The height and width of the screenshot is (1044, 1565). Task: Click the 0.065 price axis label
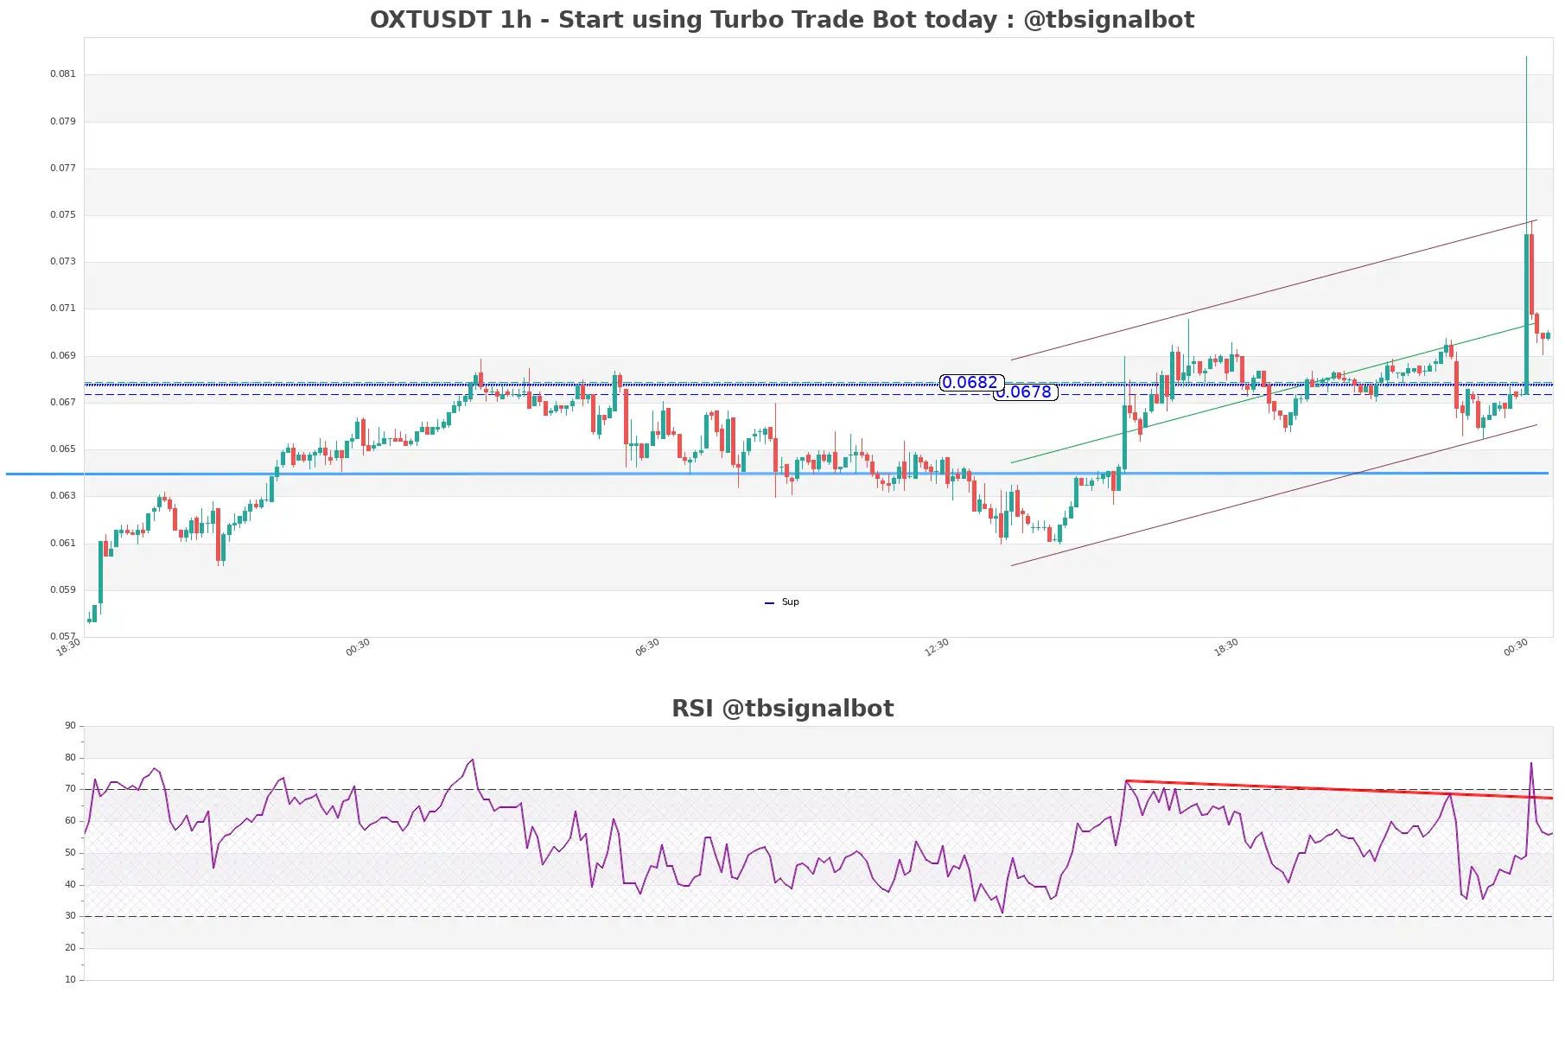tap(63, 449)
